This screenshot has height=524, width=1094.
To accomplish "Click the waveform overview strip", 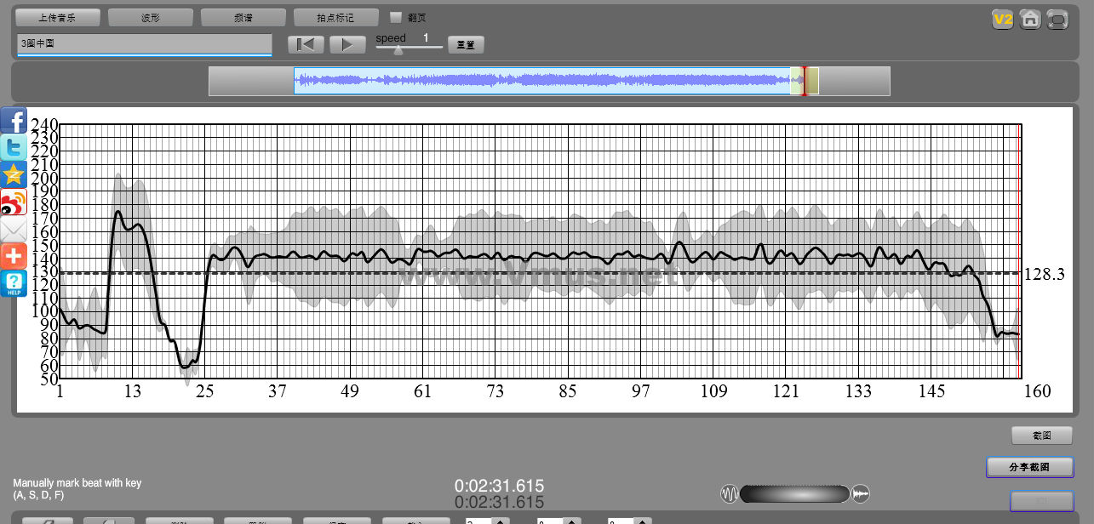I will tap(549, 81).
